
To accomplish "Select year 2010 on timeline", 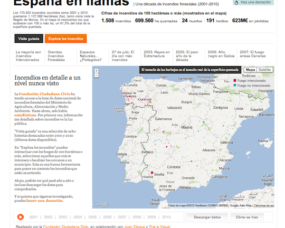I will [x=166, y=217].
